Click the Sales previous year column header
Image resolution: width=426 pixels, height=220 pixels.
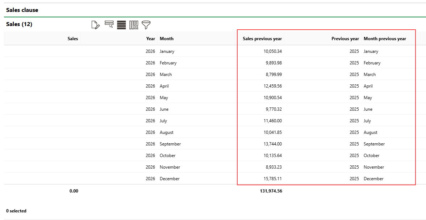tap(262, 39)
